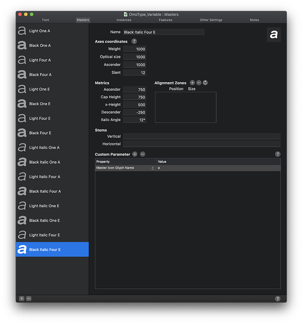Click the Italic Angle value field
This screenshot has height=324, width=303.
[x=134, y=120]
